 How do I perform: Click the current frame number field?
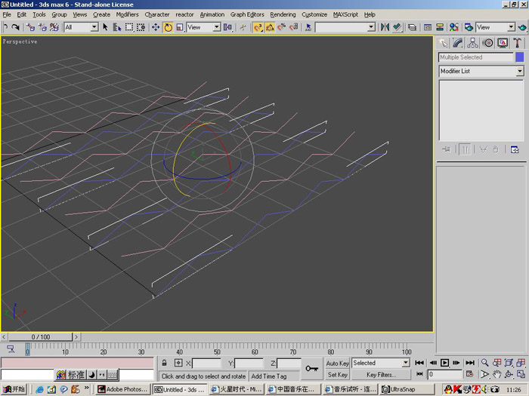point(445,374)
